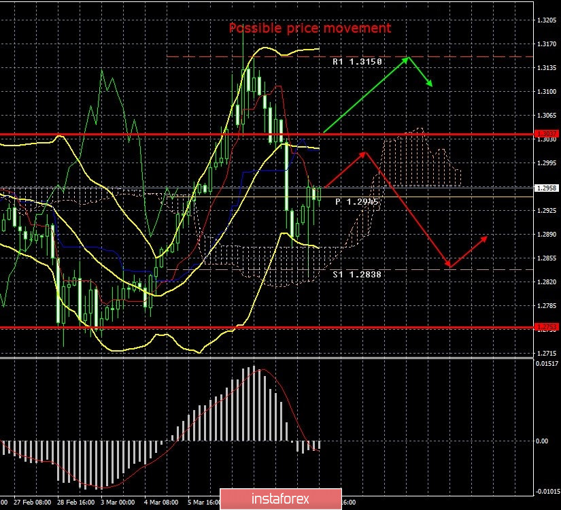
Task: Select the red 1.3037 price level tag
Action: pyautogui.click(x=546, y=133)
